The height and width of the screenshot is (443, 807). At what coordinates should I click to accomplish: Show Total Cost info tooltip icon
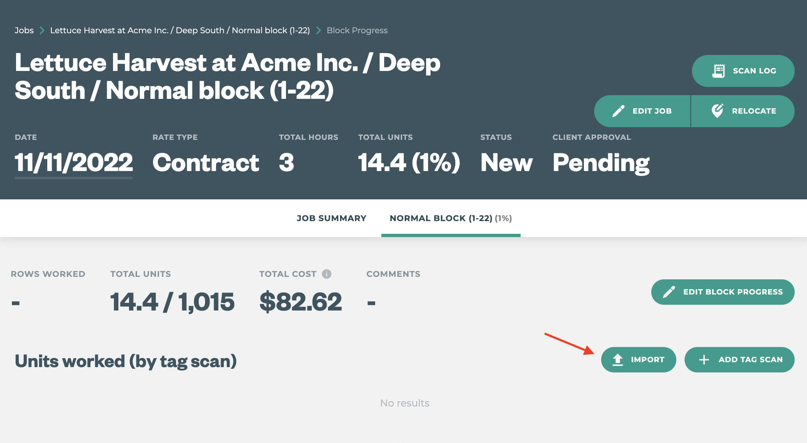click(327, 274)
